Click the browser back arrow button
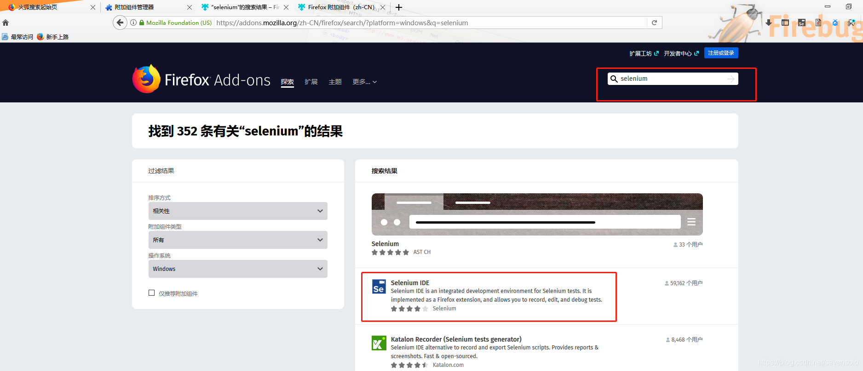Screen dimensions: 863x371 (x=120, y=22)
